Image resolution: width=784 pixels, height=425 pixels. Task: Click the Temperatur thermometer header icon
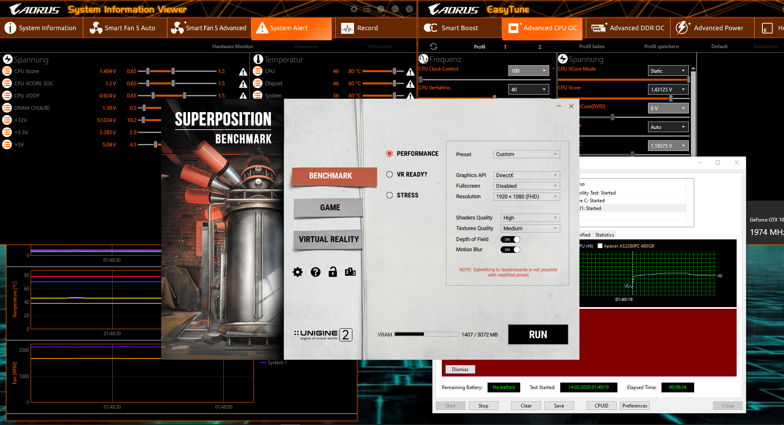tap(258, 59)
